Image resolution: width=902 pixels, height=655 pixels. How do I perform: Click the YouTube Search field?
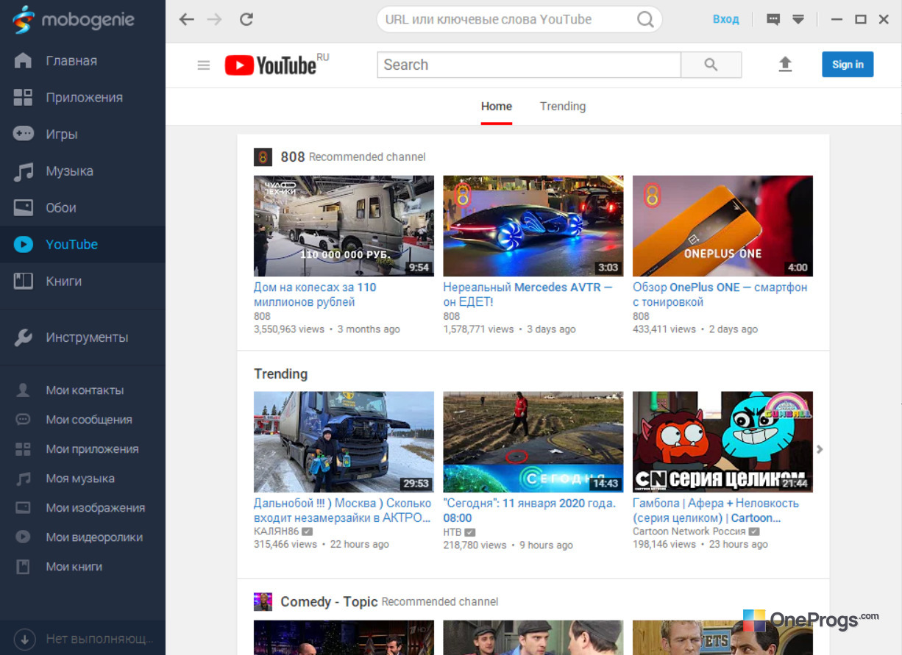pyautogui.click(x=529, y=65)
